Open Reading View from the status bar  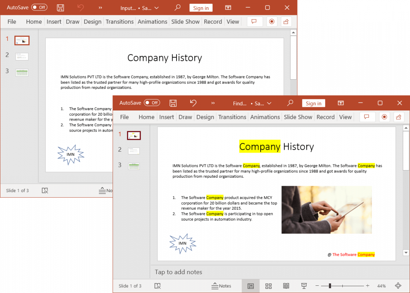coord(286,286)
